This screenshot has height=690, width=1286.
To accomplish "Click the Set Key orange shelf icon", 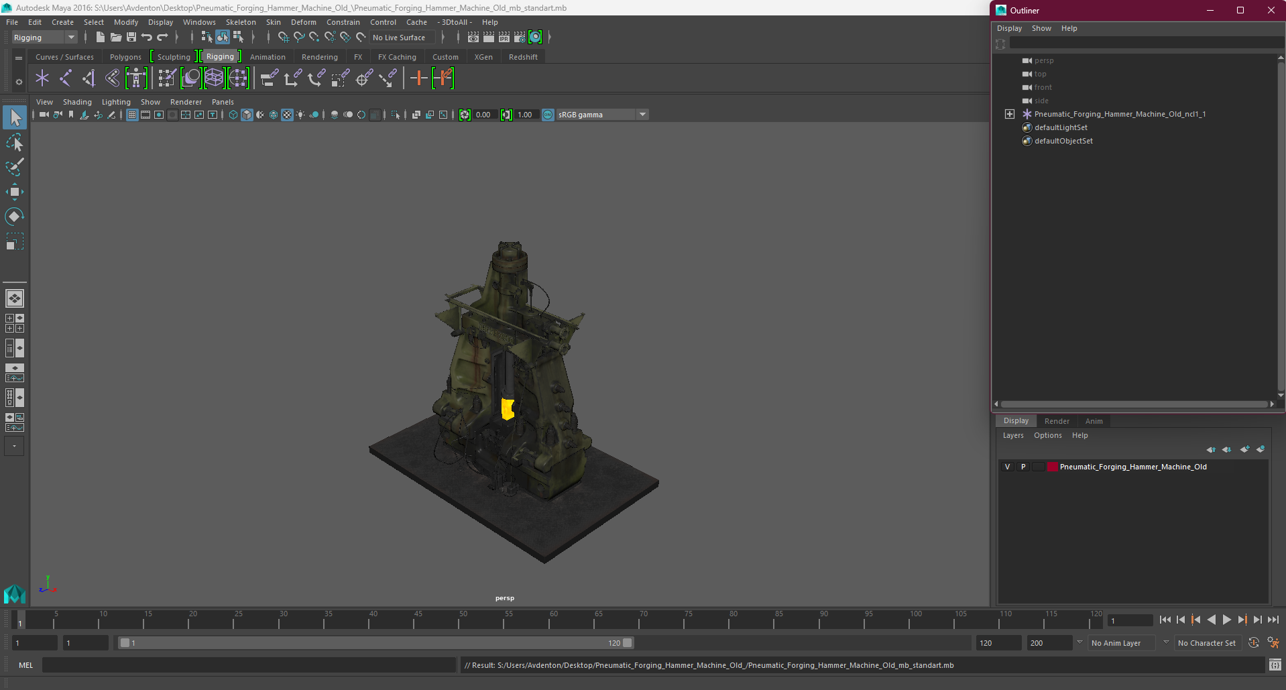I will pos(419,78).
